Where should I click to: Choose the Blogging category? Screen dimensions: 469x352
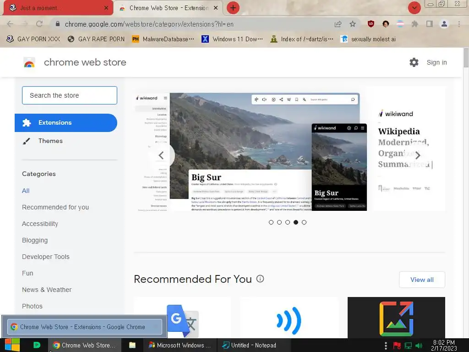coord(35,240)
